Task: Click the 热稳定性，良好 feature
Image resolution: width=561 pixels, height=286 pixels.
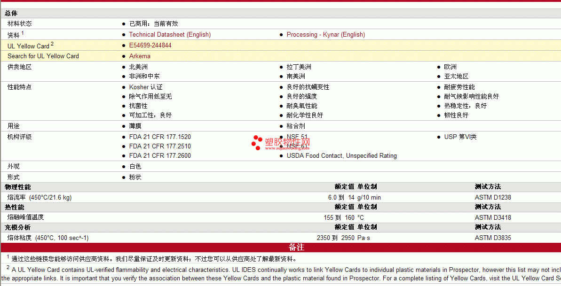Action: click(x=466, y=106)
